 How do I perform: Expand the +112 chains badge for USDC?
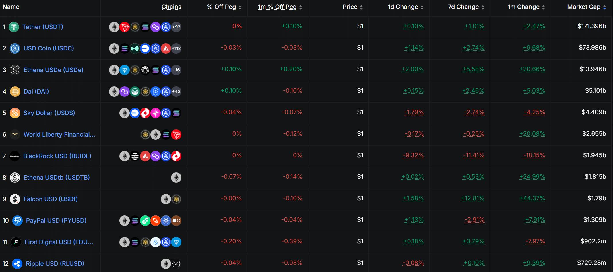[176, 48]
